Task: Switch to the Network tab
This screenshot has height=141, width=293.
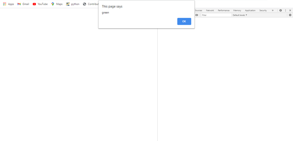Action: click(210, 10)
